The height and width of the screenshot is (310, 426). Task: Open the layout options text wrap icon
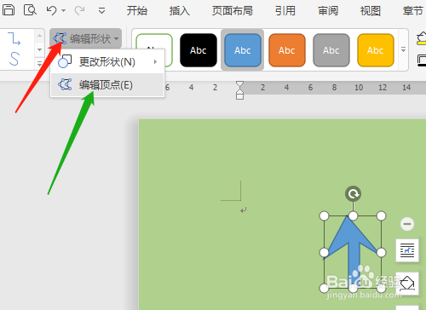click(x=407, y=250)
